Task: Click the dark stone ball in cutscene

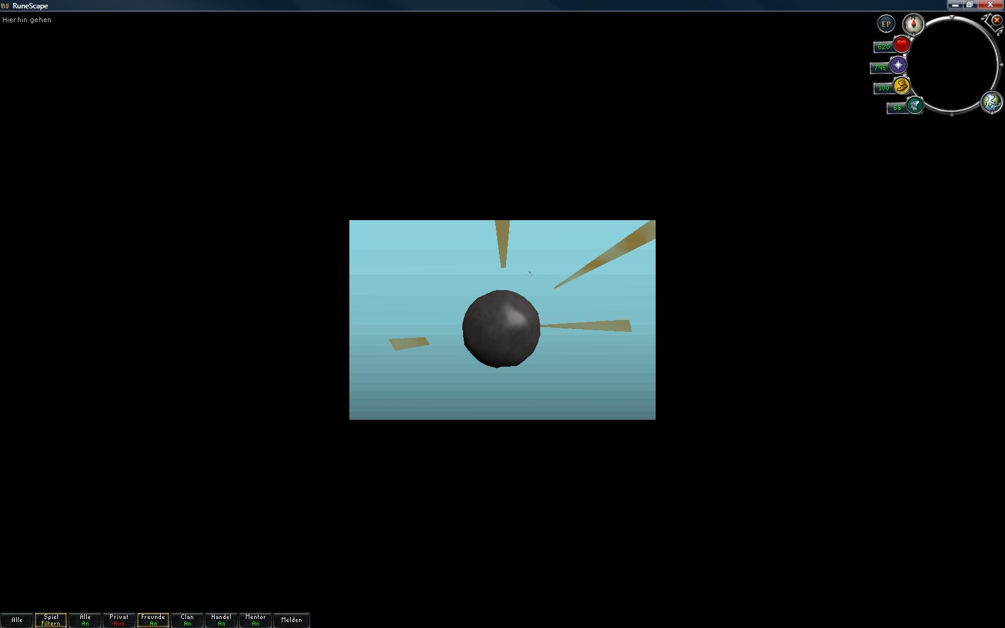Action: [x=501, y=329]
